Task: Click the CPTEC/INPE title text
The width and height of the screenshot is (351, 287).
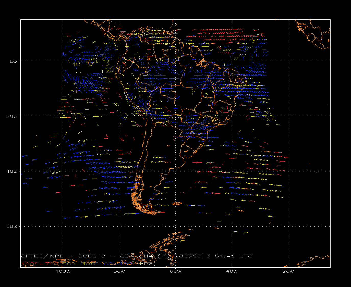Action: tap(42, 256)
